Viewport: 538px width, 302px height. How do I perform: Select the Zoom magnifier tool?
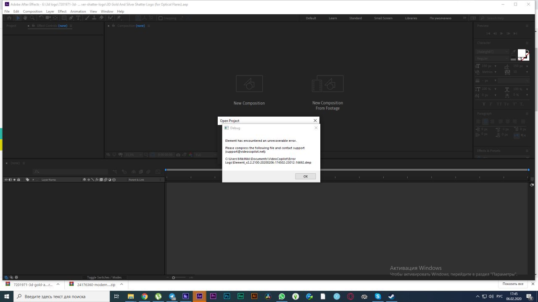pos(32,18)
